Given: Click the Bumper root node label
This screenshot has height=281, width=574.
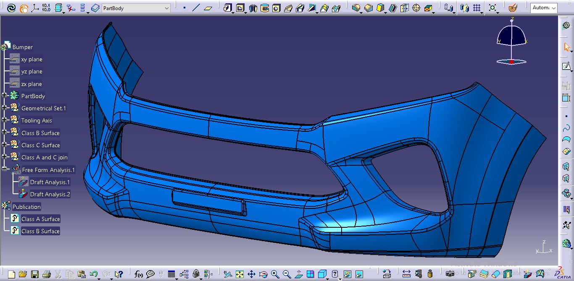Looking at the screenshot, I should [x=22, y=47].
